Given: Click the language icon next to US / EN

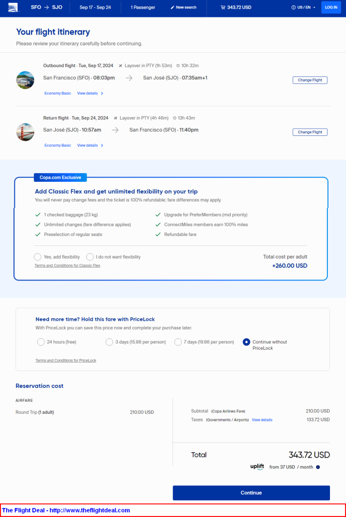Looking at the screenshot, I should [x=293, y=7].
